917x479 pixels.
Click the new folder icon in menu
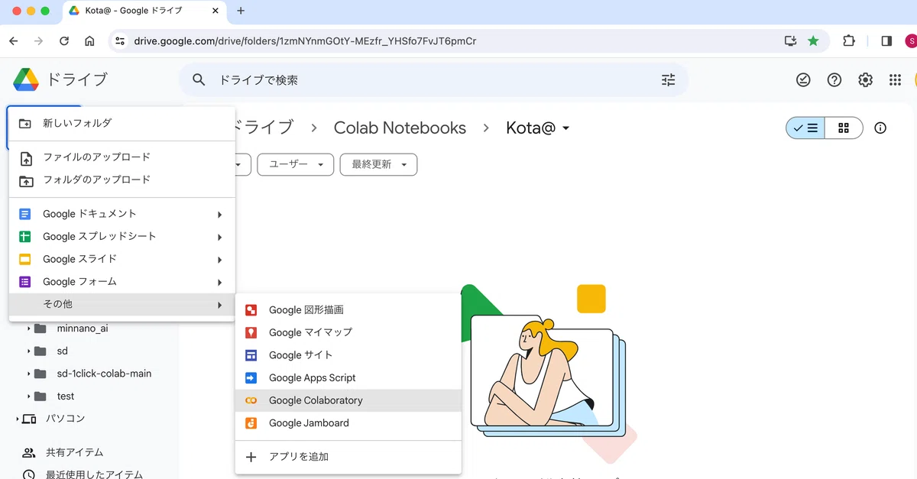[x=25, y=123]
